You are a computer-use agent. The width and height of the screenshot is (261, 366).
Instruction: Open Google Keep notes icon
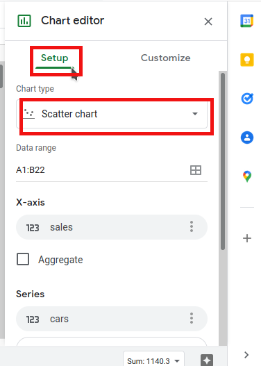[x=247, y=60]
